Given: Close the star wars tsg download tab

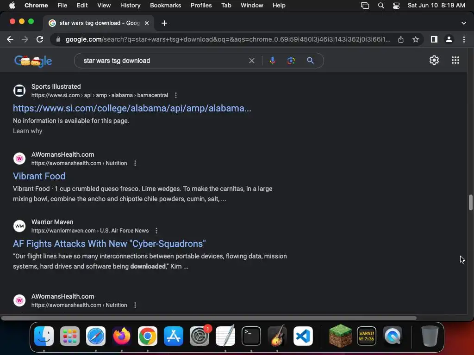Looking at the screenshot, I should tap(147, 23).
